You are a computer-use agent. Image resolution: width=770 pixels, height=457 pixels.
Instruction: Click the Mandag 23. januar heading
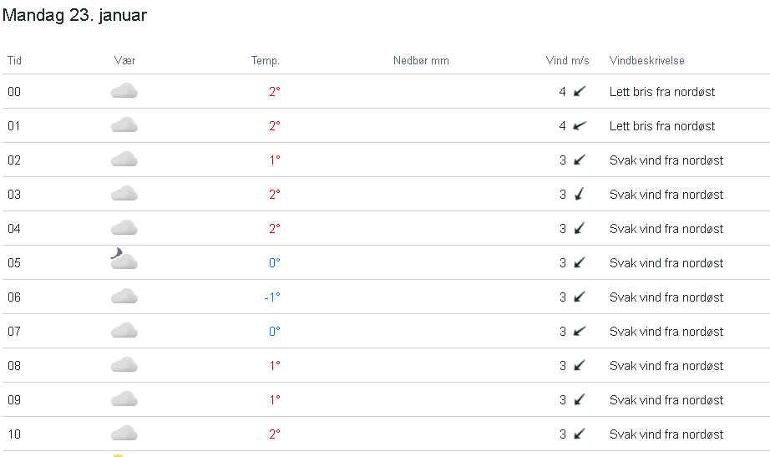(74, 15)
